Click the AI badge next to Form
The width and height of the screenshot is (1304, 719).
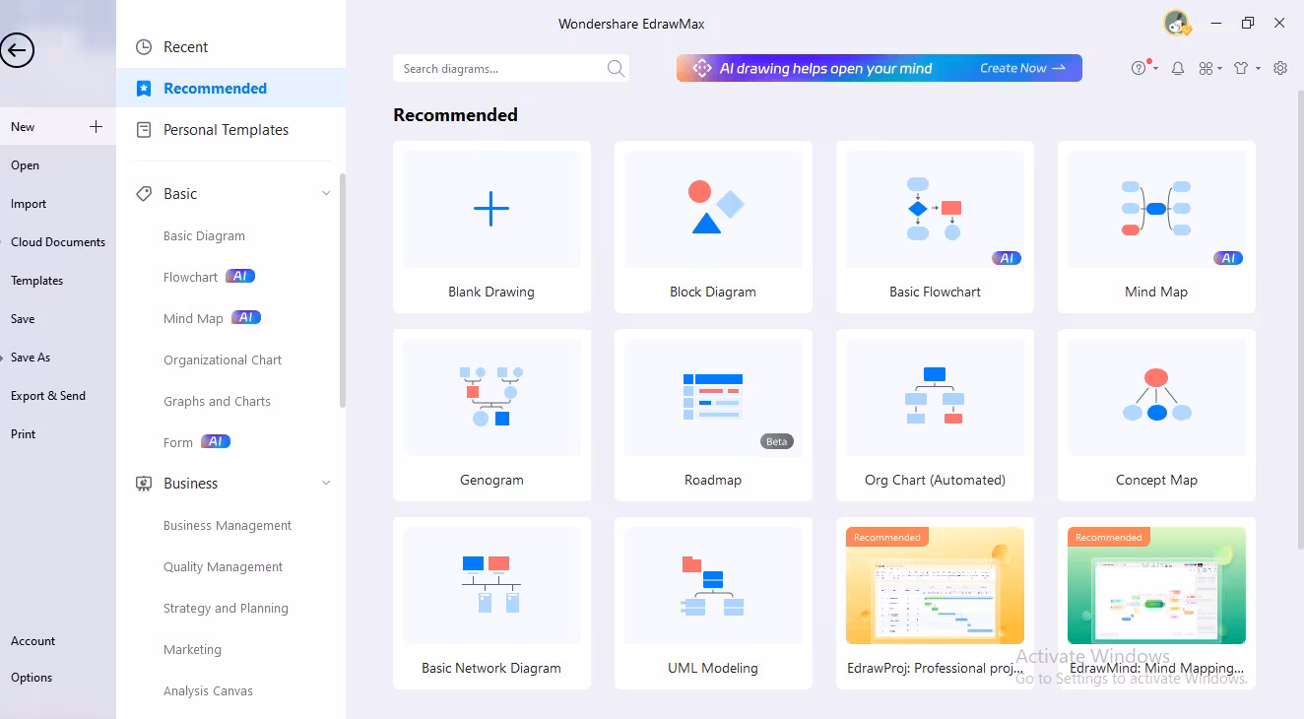click(216, 441)
